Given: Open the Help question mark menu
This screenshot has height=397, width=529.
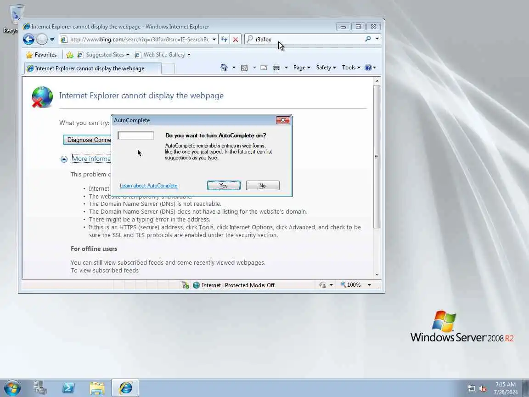Looking at the screenshot, I should [370, 68].
